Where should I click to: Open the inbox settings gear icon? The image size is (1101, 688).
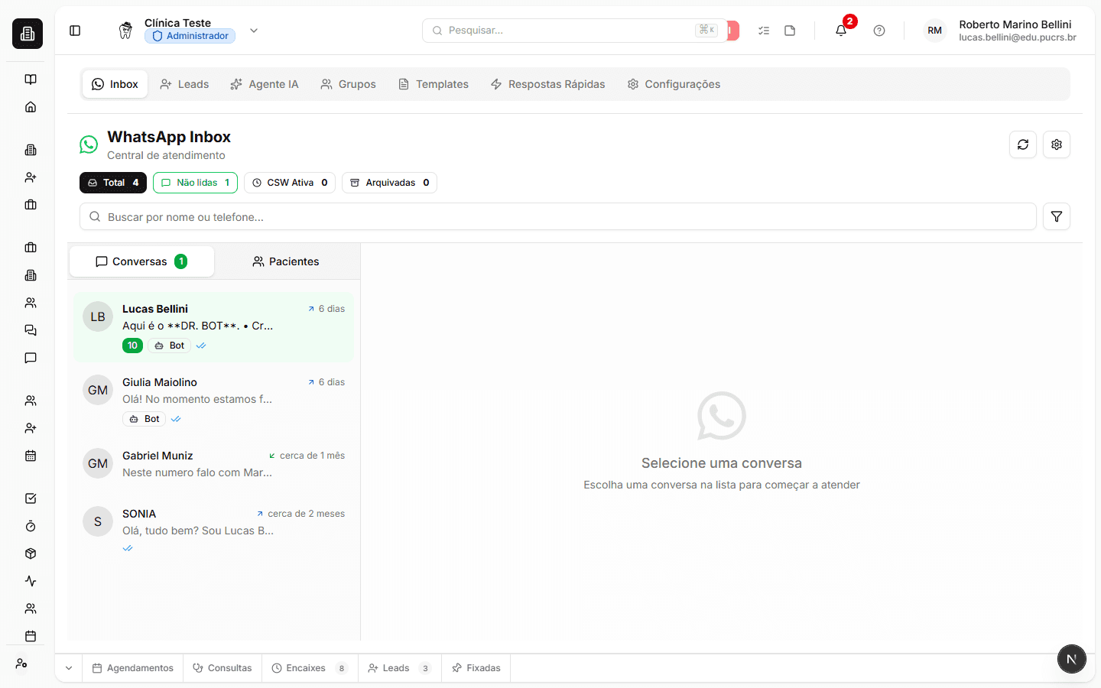(x=1057, y=144)
